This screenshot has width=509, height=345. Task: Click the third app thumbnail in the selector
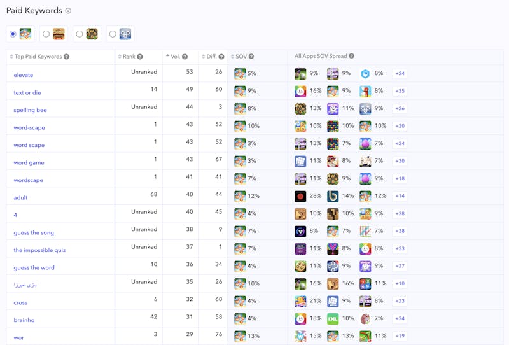[92, 34]
